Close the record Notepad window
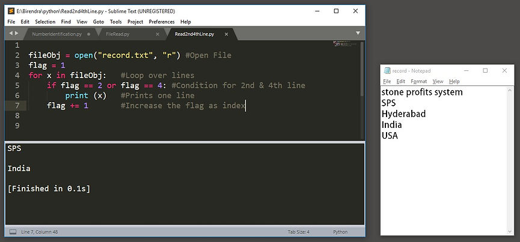 504,71
